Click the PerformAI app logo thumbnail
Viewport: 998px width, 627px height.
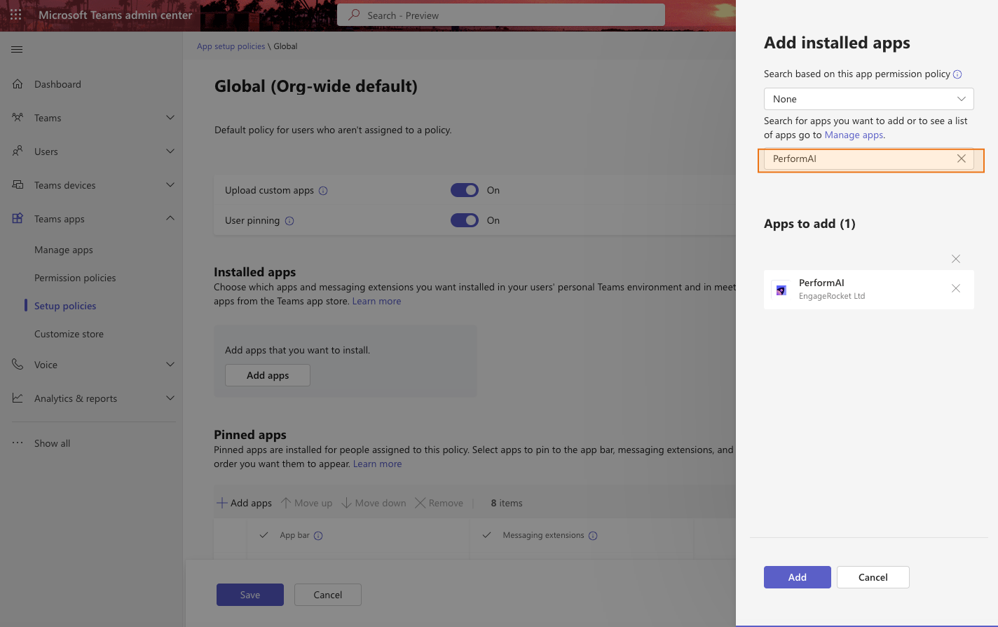[781, 290]
